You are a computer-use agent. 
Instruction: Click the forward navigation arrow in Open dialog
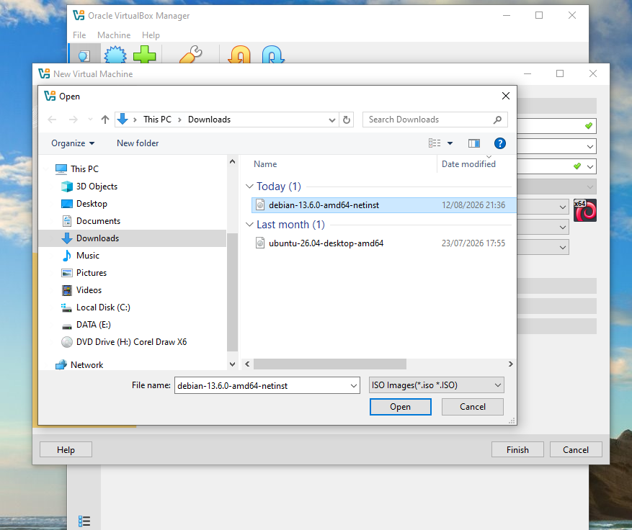point(73,120)
